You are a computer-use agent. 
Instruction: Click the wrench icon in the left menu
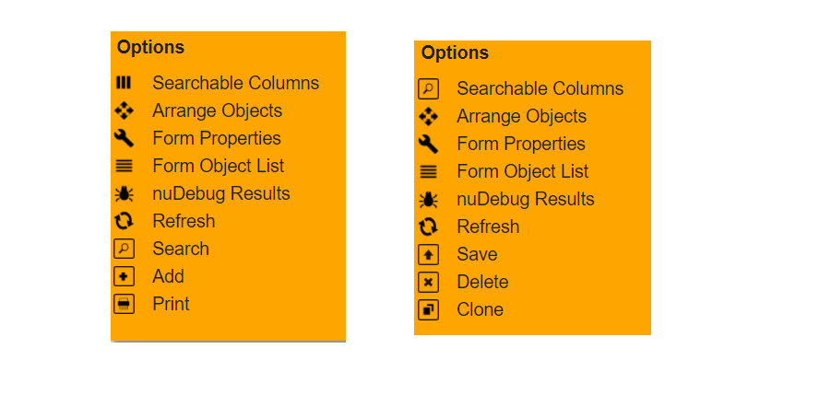click(124, 138)
